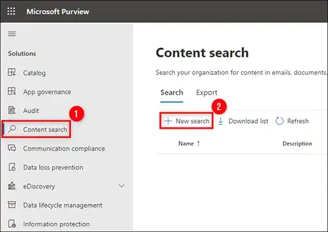
Task: Open Audit in the sidebar
Action: (x=31, y=110)
